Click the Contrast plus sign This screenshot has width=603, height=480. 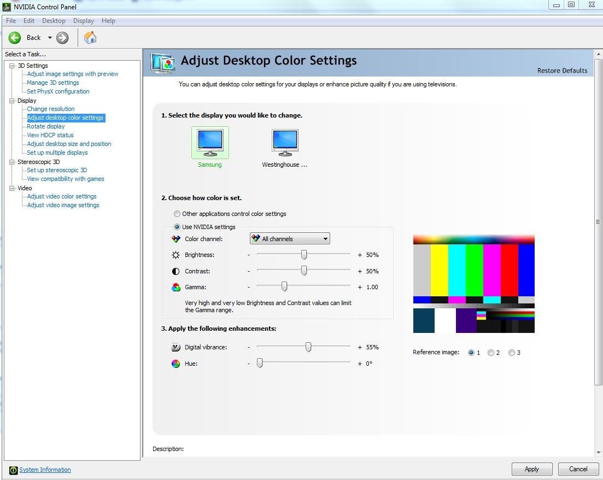[360, 271]
